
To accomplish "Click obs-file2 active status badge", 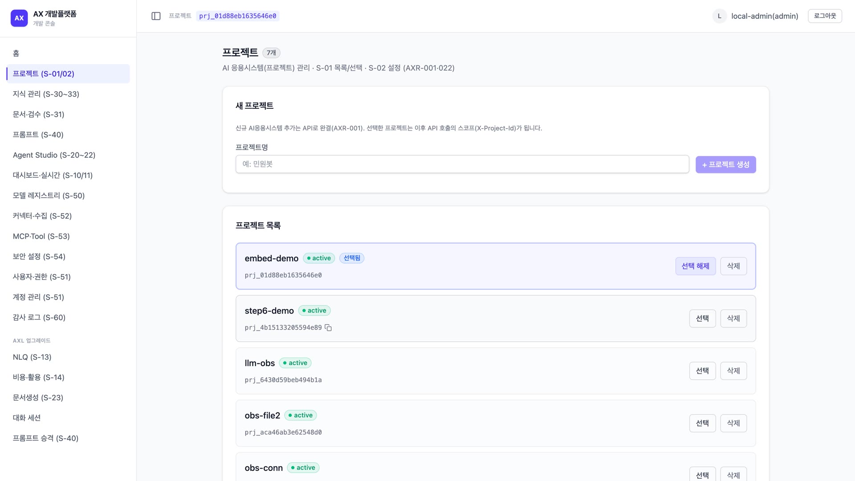I will coord(301,416).
